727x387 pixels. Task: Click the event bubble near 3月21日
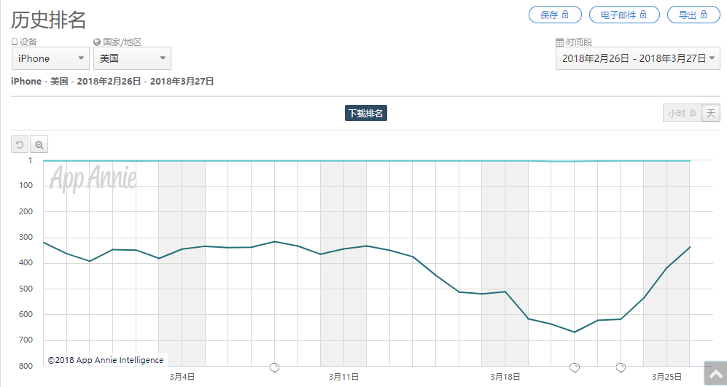(575, 368)
